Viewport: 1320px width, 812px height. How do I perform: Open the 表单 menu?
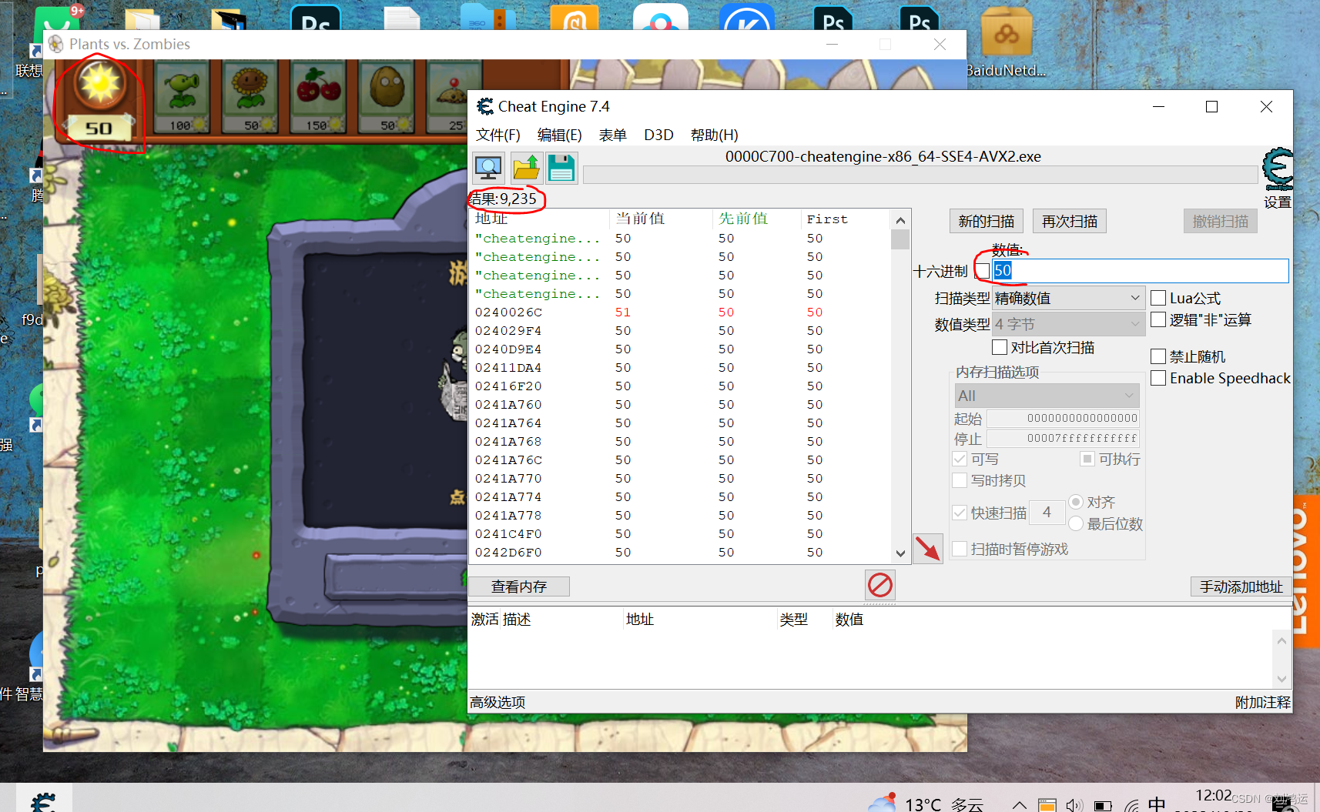[613, 135]
